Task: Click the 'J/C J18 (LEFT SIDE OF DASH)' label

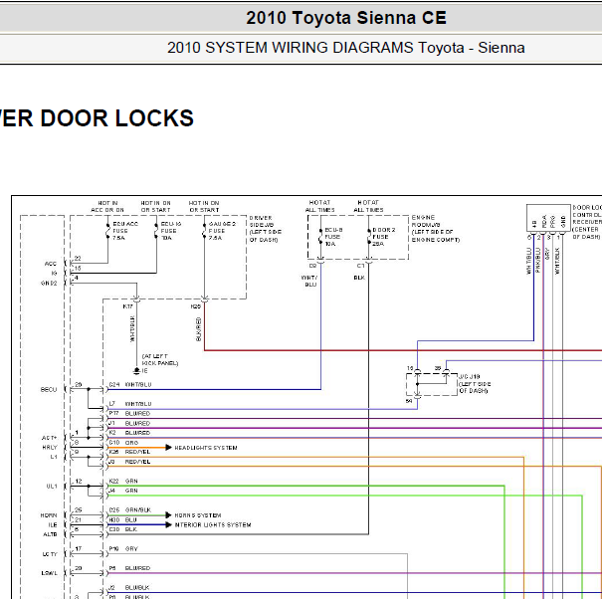Action: coord(475,384)
